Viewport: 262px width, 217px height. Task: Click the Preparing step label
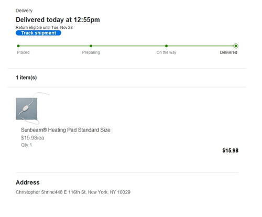[91, 52]
